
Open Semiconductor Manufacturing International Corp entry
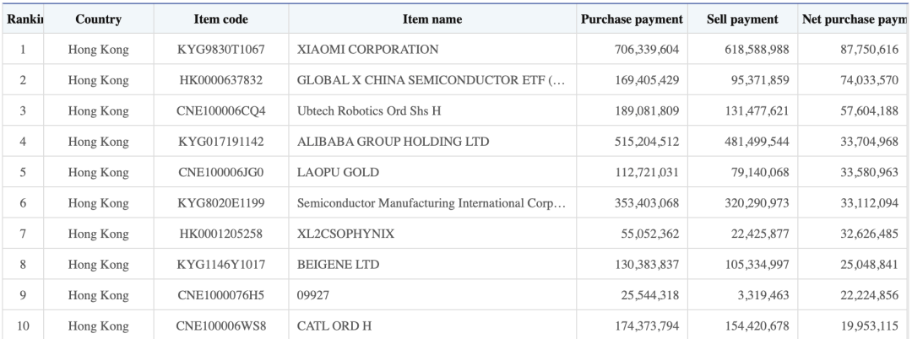432,203
